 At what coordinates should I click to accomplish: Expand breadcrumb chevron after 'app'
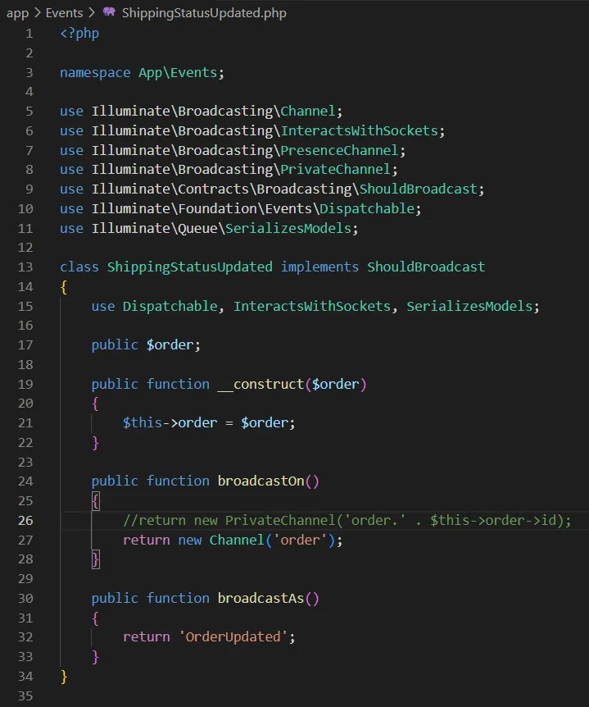coord(38,12)
